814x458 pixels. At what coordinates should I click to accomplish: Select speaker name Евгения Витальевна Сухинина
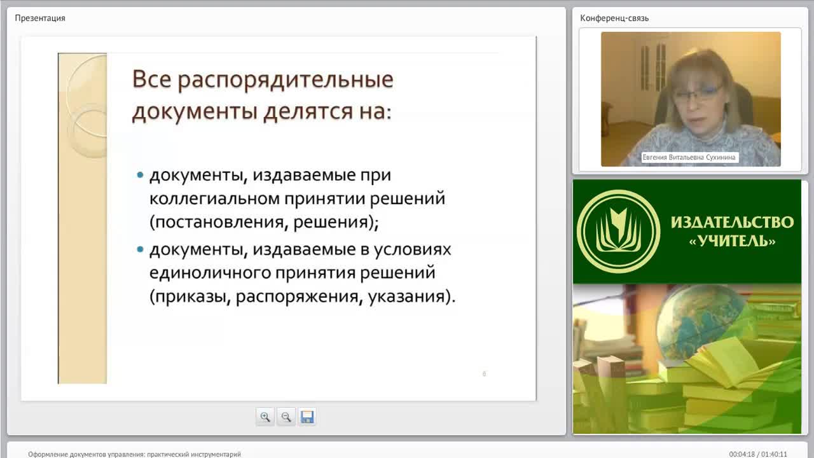point(690,157)
